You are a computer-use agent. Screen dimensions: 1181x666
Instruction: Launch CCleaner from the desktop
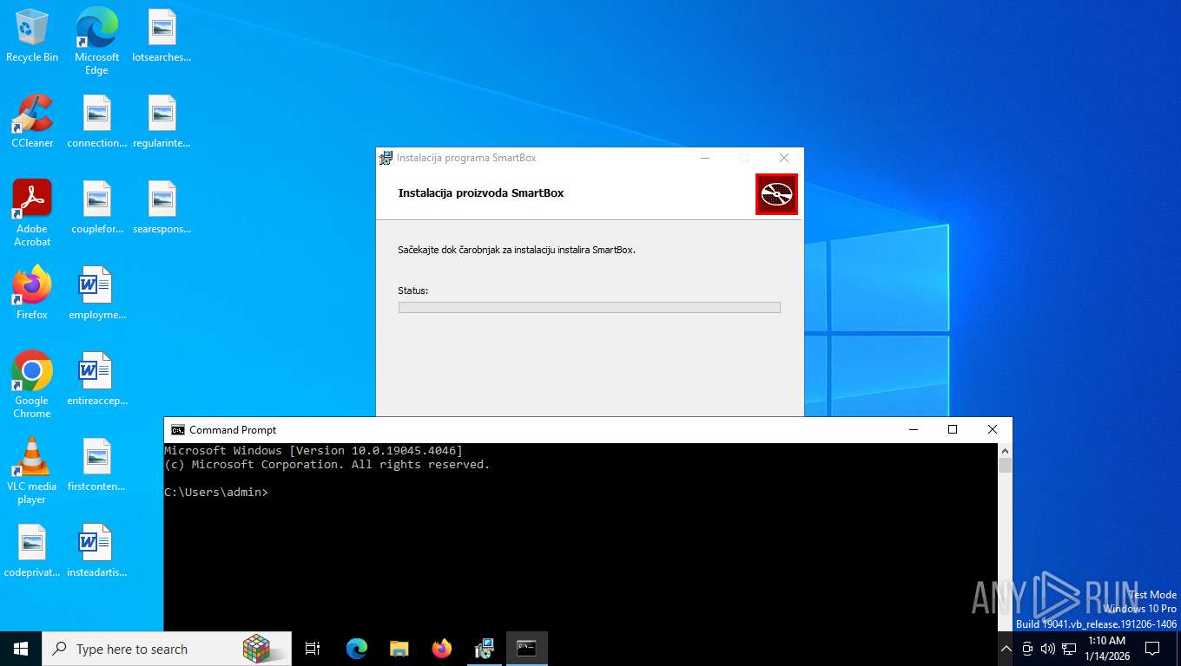tap(32, 121)
